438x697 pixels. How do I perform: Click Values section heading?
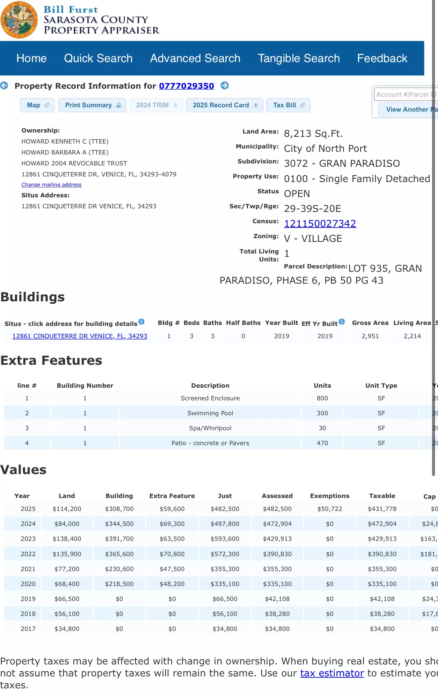click(23, 470)
